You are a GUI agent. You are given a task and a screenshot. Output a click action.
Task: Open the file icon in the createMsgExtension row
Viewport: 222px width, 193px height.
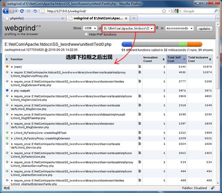click(140, 138)
